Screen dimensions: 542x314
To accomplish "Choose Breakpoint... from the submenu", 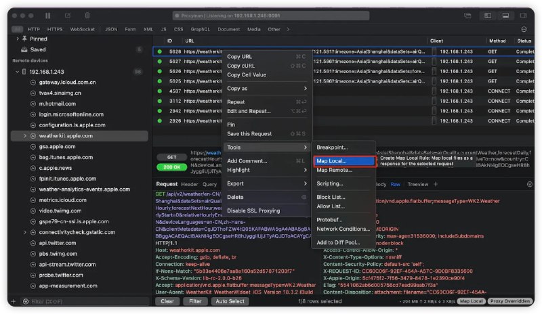I will click(344, 147).
